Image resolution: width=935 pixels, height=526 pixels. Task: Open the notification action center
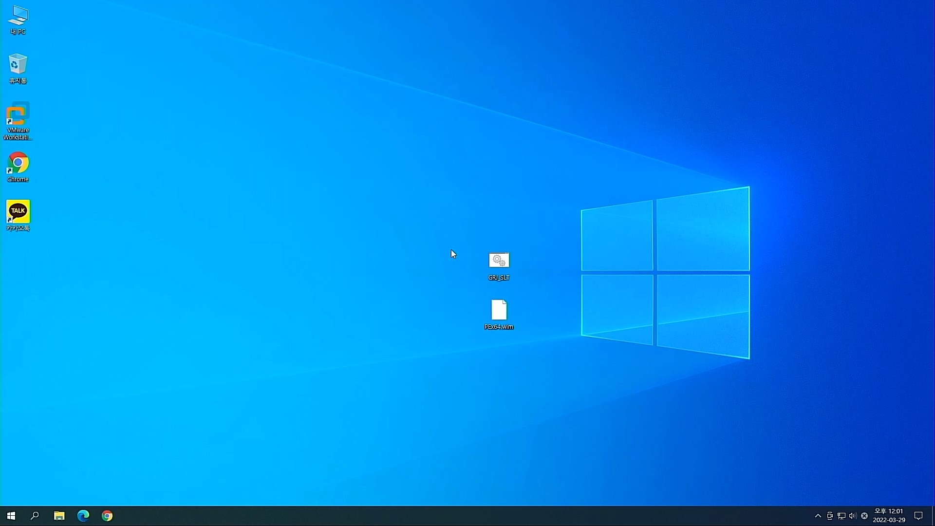tap(918, 516)
